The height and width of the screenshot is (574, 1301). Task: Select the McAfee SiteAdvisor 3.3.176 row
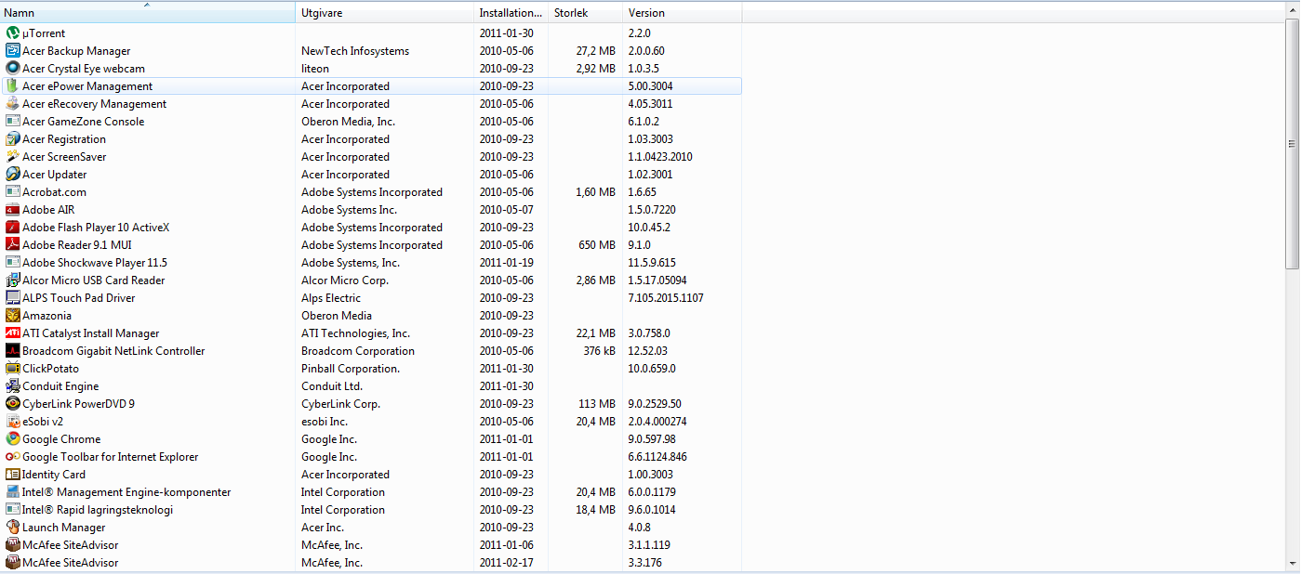click(371, 563)
